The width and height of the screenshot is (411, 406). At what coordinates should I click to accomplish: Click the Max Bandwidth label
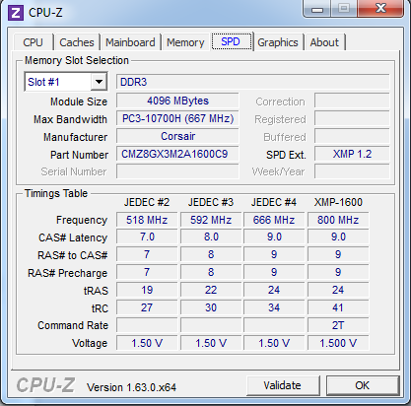click(70, 119)
